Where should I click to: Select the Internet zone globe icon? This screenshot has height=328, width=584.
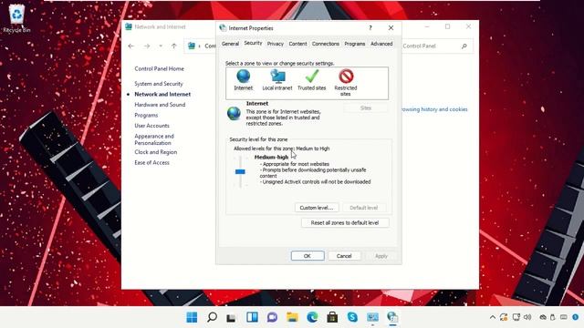point(244,77)
